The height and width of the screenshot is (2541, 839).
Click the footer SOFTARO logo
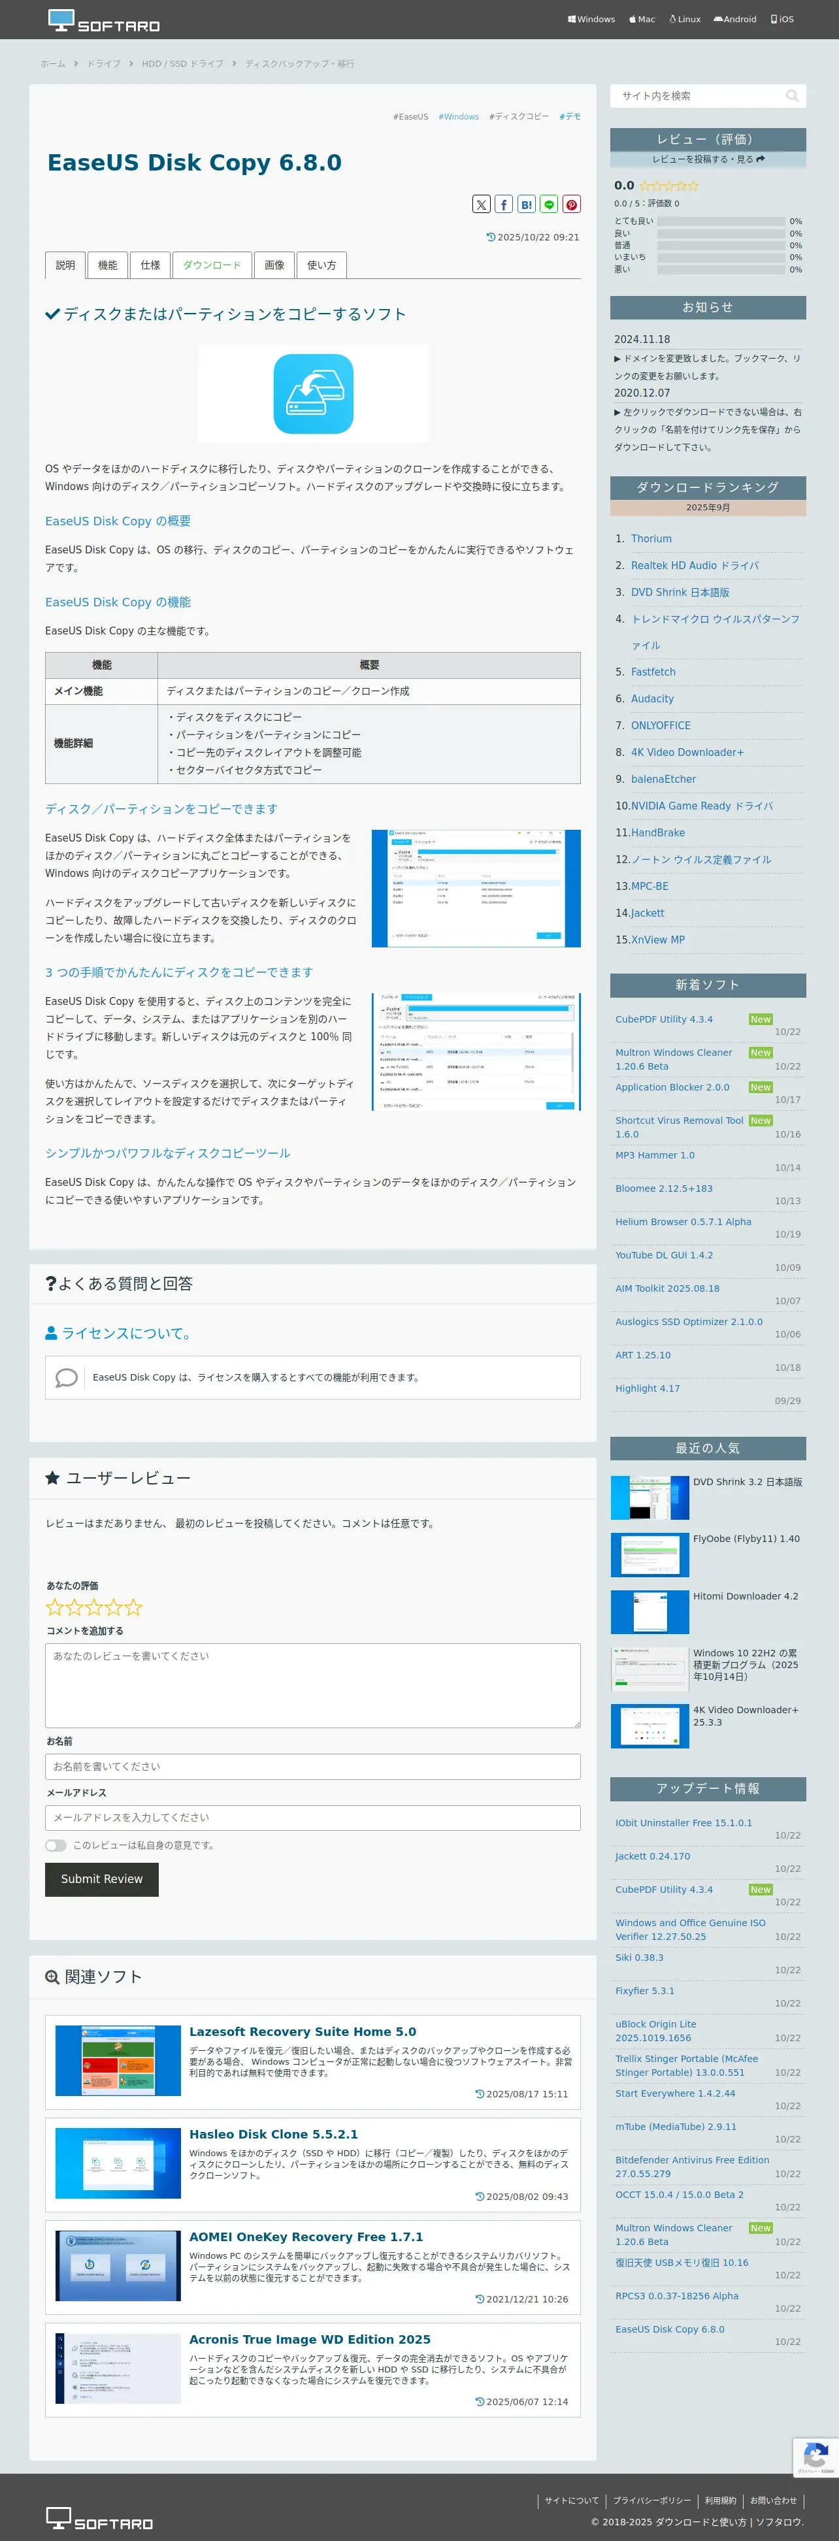click(100, 2518)
